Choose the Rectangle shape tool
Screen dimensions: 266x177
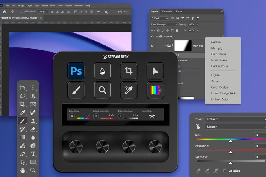click(x=33, y=162)
